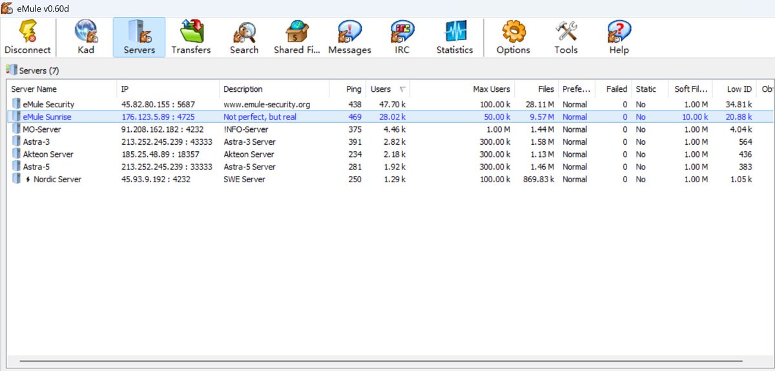The height and width of the screenshot is (371, 775).
Task: Sort by the Ping column header
Action: [347, 89]
